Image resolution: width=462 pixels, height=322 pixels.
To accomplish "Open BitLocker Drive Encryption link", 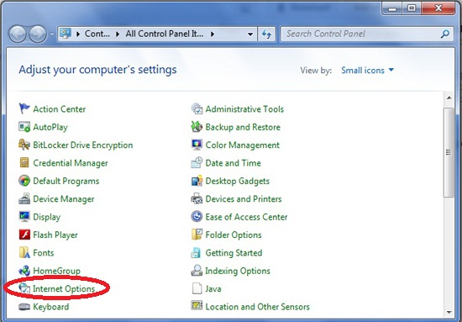I will 83,145.
